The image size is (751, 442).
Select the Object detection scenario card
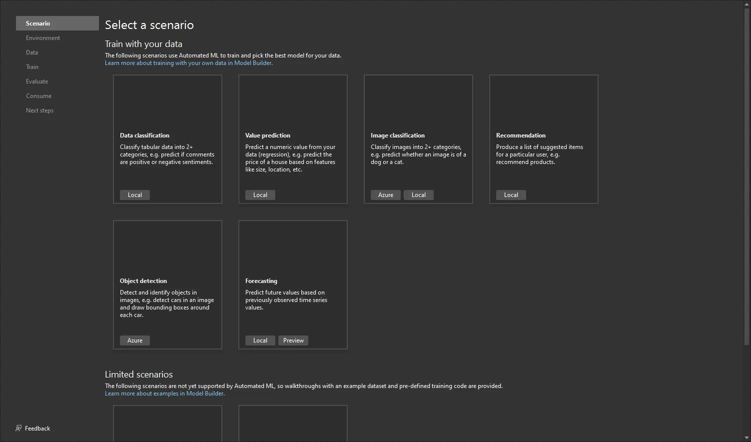tap(167, 284)
